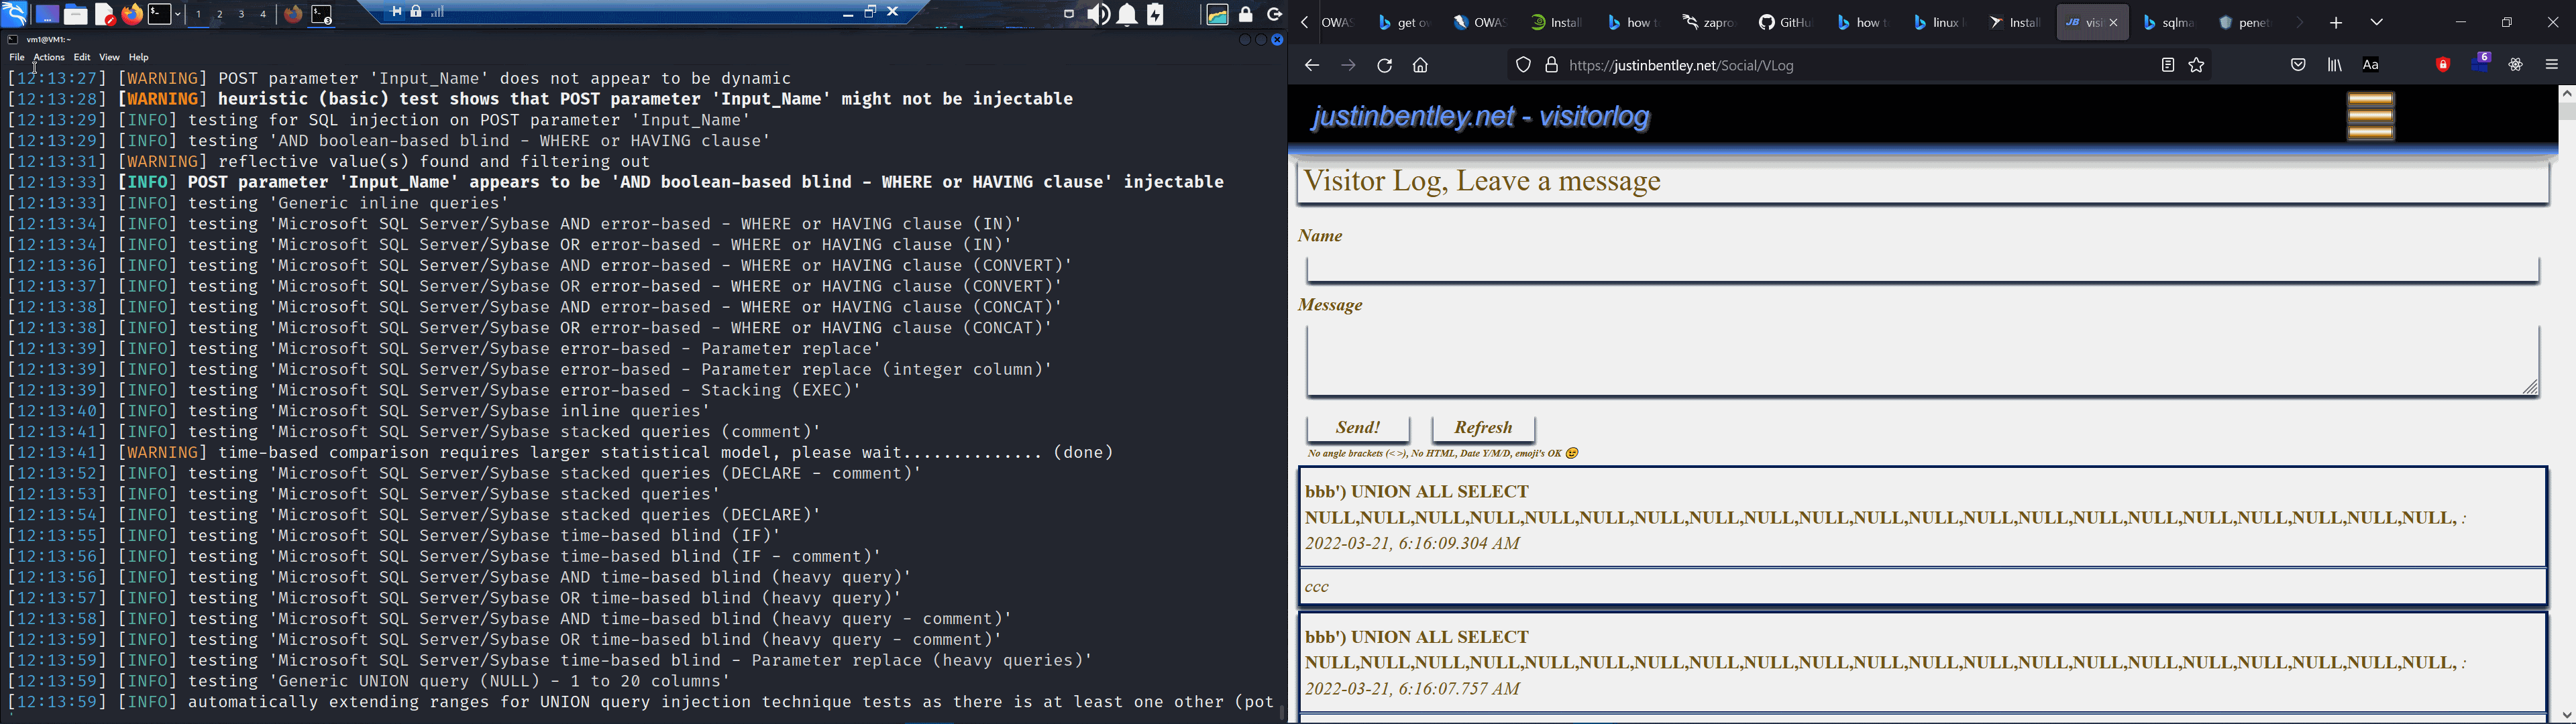Go back in browser history
Image resolution: width=2576 pixels, height=724 pixels.
pos(1311,66)
